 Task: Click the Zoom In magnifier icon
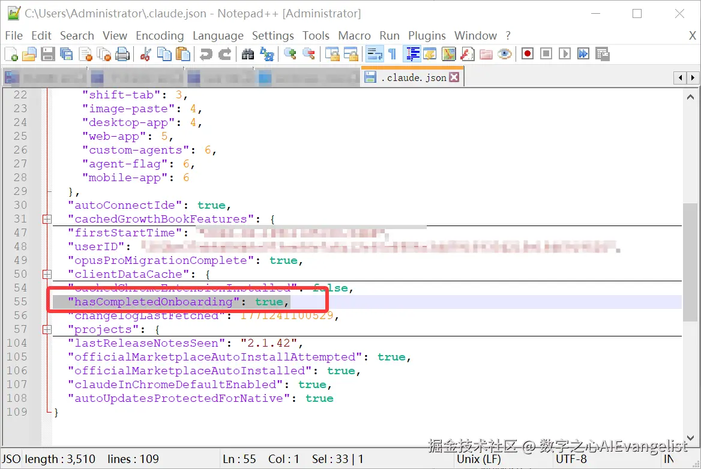[x=290, y=54]
